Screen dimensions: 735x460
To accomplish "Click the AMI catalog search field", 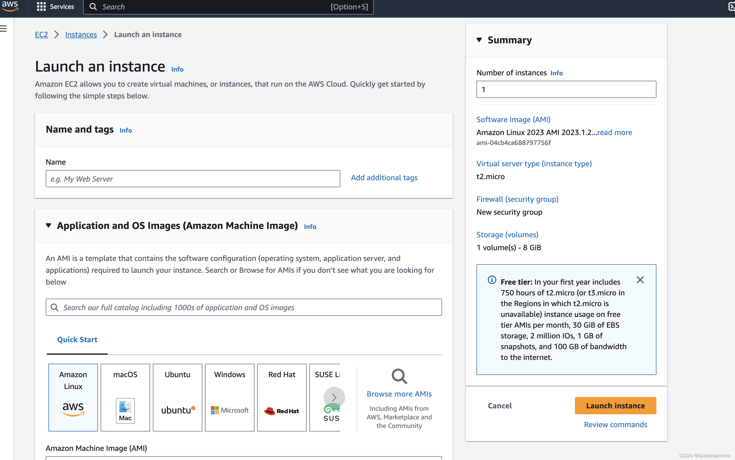I will pyautogui.click(x=244, y=307).
